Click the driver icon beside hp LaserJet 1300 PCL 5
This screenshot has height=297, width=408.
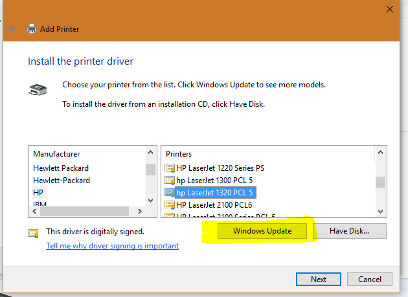click(x=170, y=181)
